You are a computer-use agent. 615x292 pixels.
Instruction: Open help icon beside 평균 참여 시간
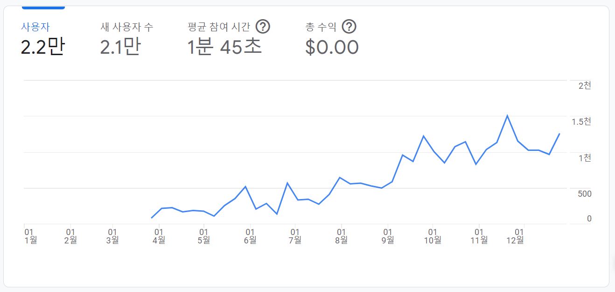tap(263, 27)
